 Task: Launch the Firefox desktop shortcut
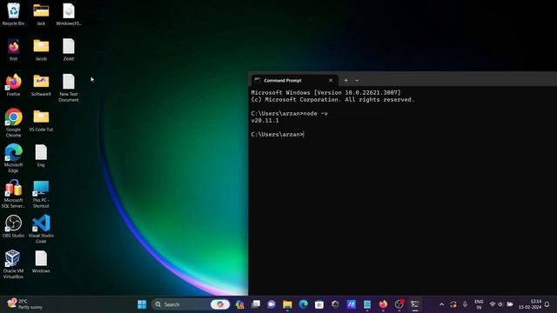click(x=14, y=85)
